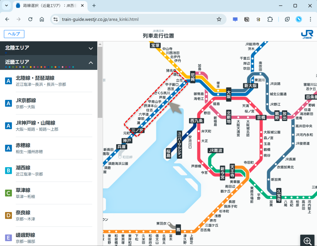The width and height of the screenshot is (317, 246).
Task: Go to browser home page
Action: click(42, 19)
